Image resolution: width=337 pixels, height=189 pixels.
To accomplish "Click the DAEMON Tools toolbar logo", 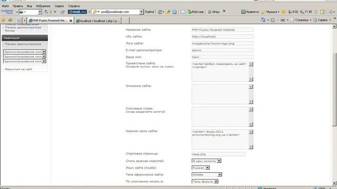I will tap(7, 12).
